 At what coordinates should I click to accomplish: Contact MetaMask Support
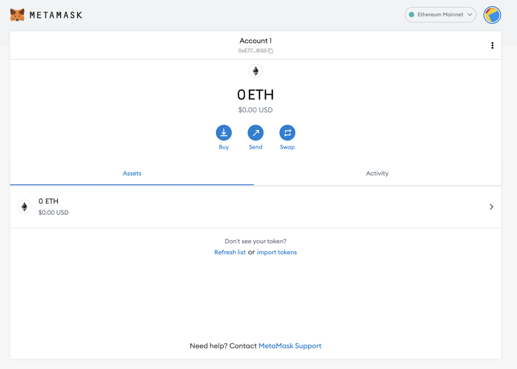290,346
